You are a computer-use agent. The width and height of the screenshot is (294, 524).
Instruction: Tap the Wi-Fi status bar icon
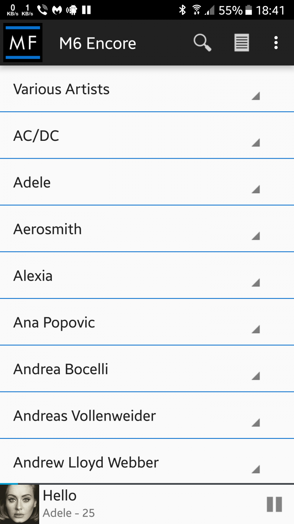[196, 10]
